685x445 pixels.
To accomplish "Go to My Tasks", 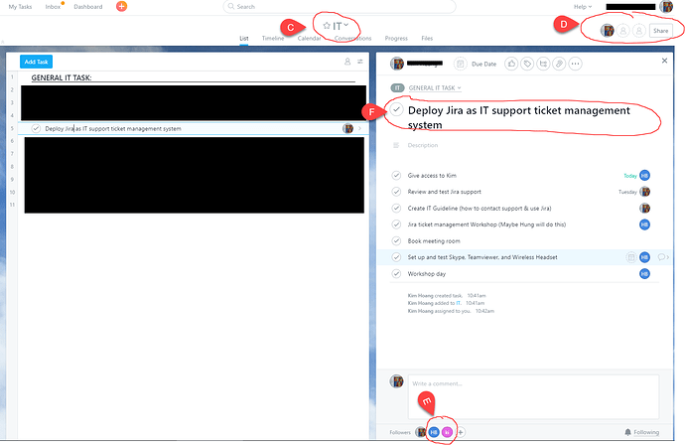I will pyautogui.click(x=20, y=7).
